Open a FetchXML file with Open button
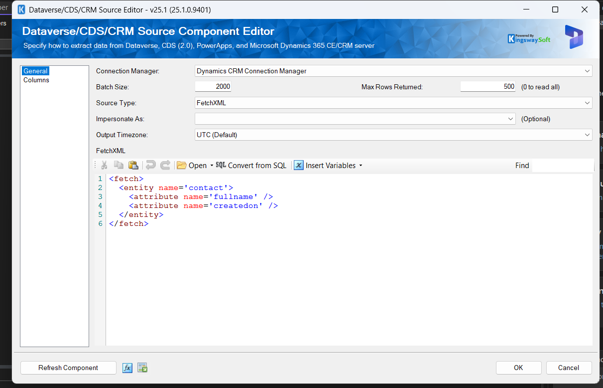This screenshot has height=388, width=603. tap(192, 166)
